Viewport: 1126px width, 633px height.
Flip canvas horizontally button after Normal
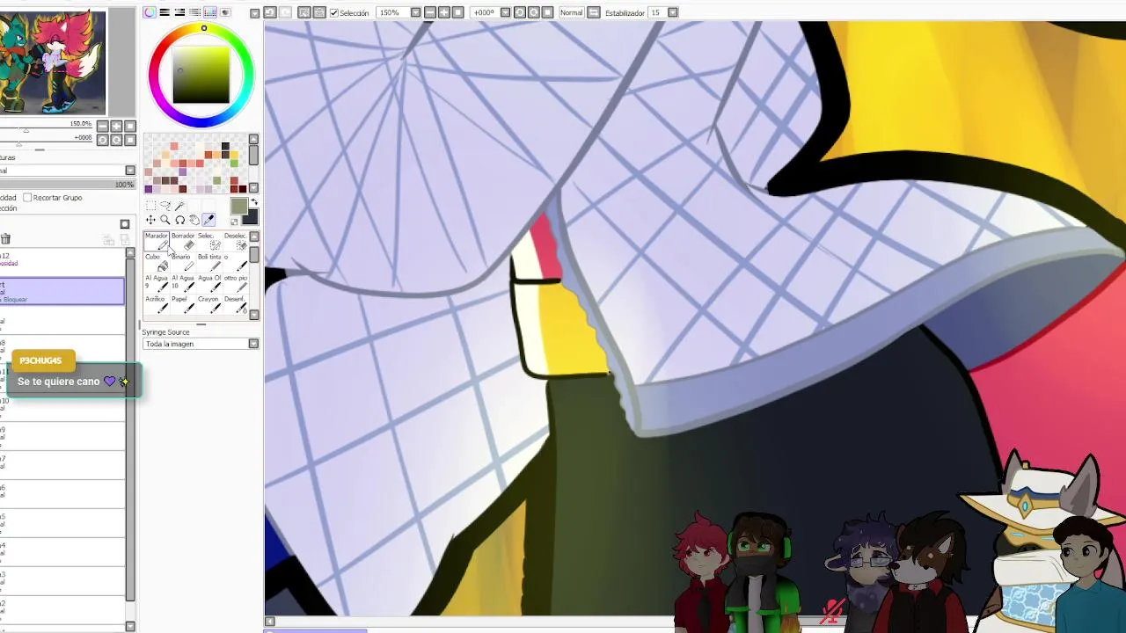[x=594, y=12]
